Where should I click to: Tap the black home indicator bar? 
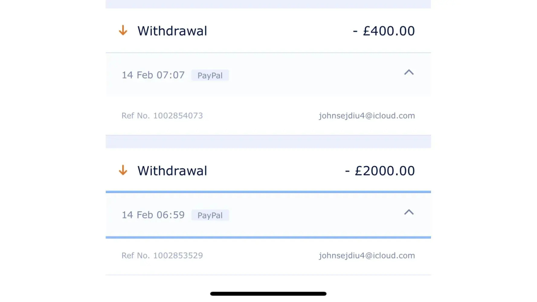pos(268,294)
